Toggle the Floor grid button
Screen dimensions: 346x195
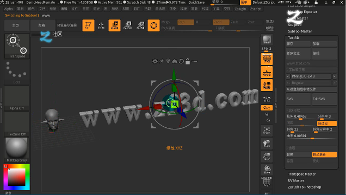click(267, 72)
